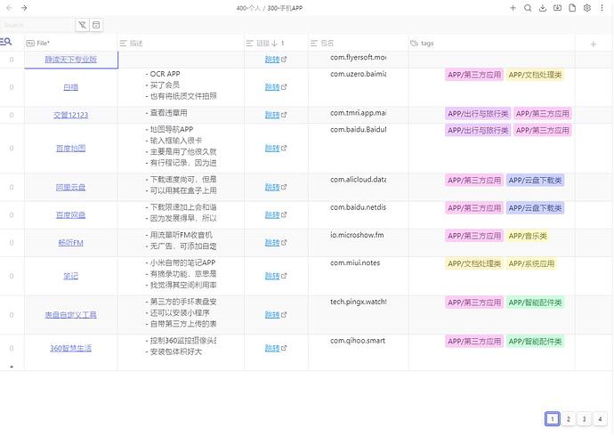Go to page 2 of the table
The image size is (614, 436).
[568, 419]
